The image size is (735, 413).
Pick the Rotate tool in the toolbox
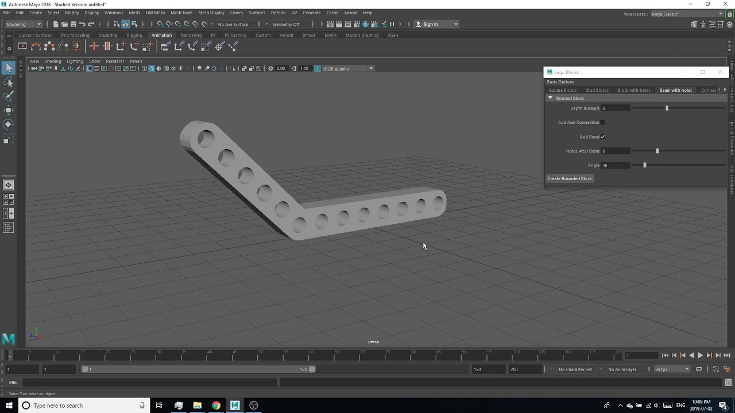tap(8, 124)
